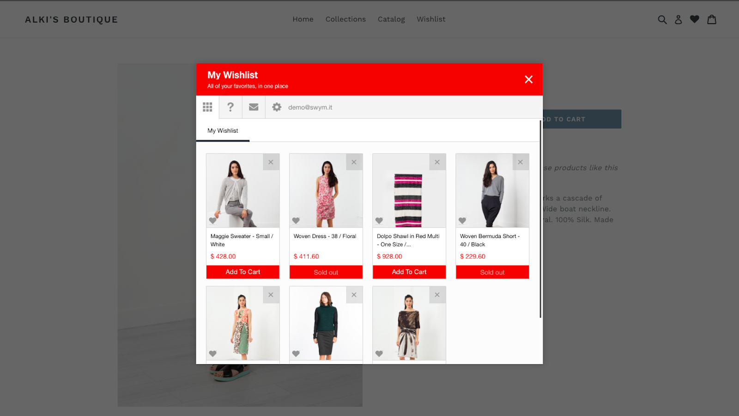The image size is (739, 416).
Task: Open Dolpo Shawl product thumbnail
Action: coord(409,190)
